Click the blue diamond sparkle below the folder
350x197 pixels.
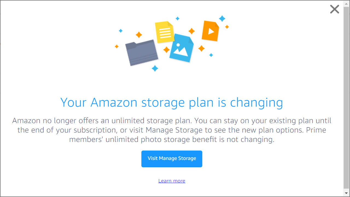(154, 69)
